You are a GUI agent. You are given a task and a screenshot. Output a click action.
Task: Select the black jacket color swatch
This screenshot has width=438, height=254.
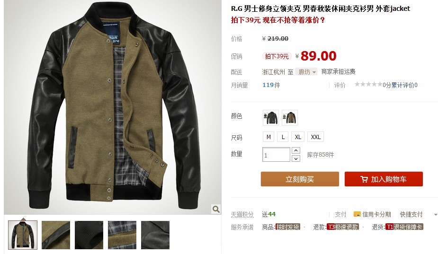click(271, 118)
